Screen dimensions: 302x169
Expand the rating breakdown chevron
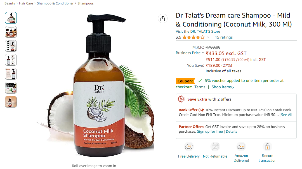click(208, 37)
